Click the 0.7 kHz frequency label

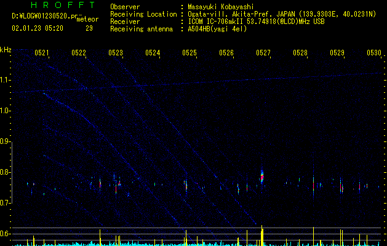point(6,203)
